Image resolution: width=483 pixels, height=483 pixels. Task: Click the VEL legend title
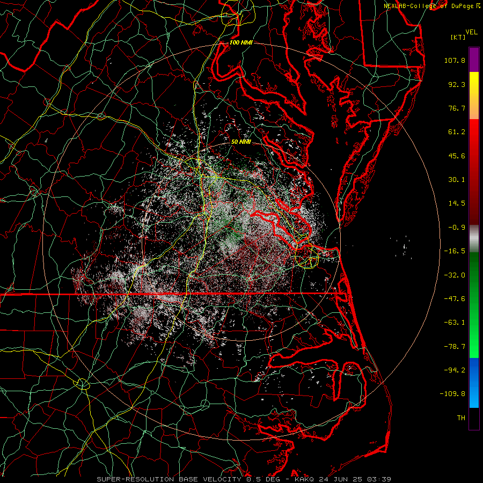click(x=471, y=32)
